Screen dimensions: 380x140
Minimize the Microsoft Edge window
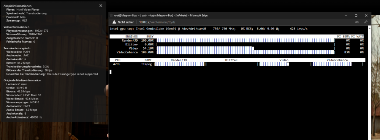[346, 16]
